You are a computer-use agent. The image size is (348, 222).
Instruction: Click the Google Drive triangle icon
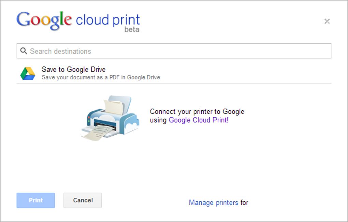(x=28, y=73)
